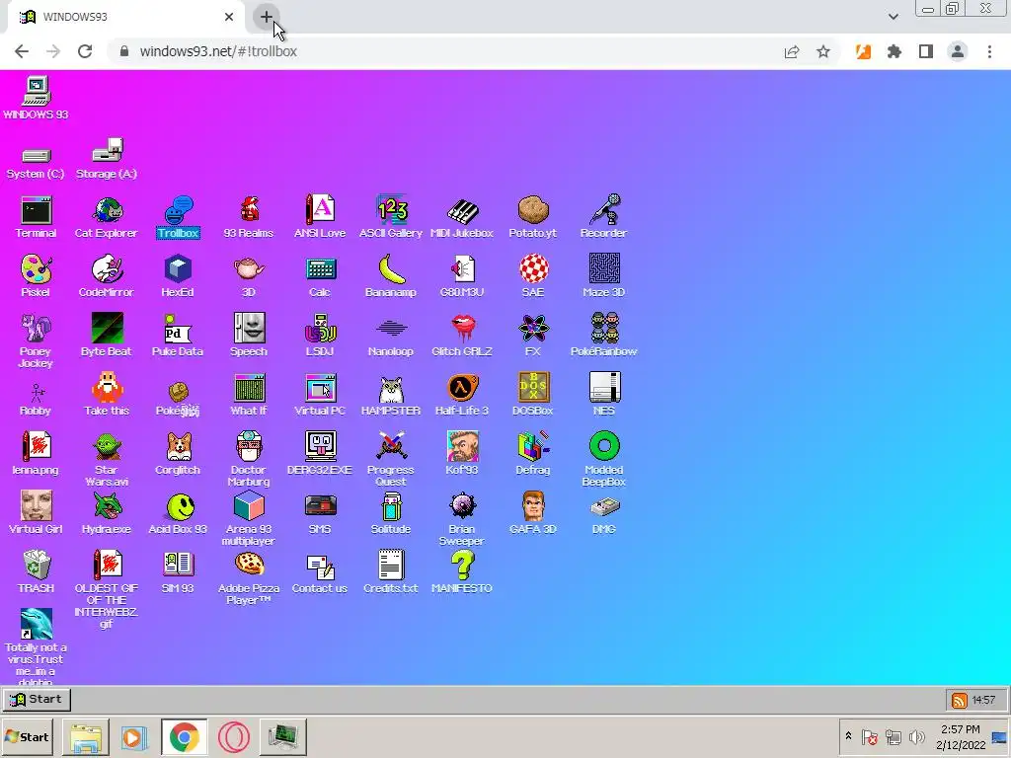Open Contact us icon
The image size is (1011, 758).
(320, 571)
